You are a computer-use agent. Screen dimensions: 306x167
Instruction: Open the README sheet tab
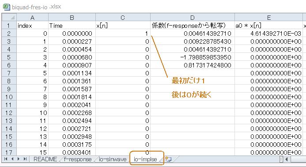45,159
